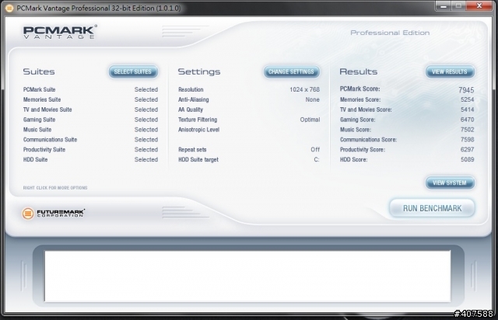
Task: Click Selected status beside PCMark Suite
Action: [146, 89]
